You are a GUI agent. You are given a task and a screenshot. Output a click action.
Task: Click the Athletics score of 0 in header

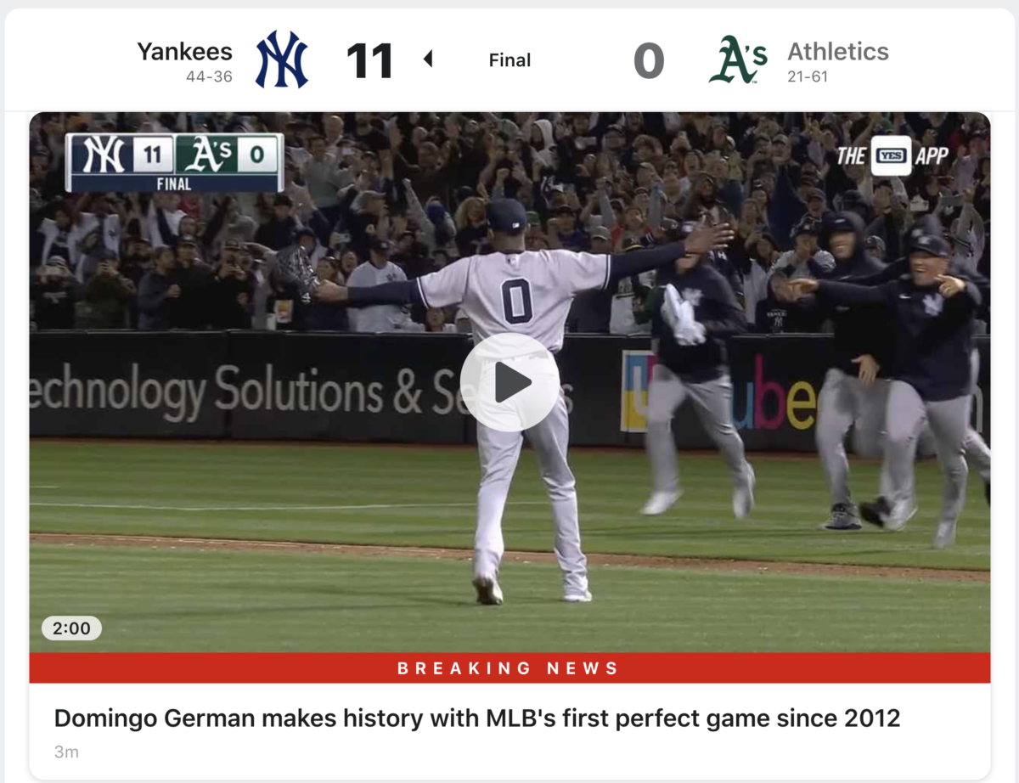coord(649,61)
